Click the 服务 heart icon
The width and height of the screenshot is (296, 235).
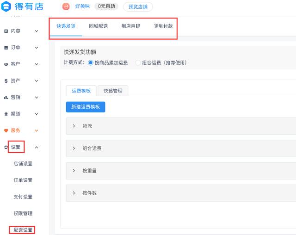click(6, 131)
